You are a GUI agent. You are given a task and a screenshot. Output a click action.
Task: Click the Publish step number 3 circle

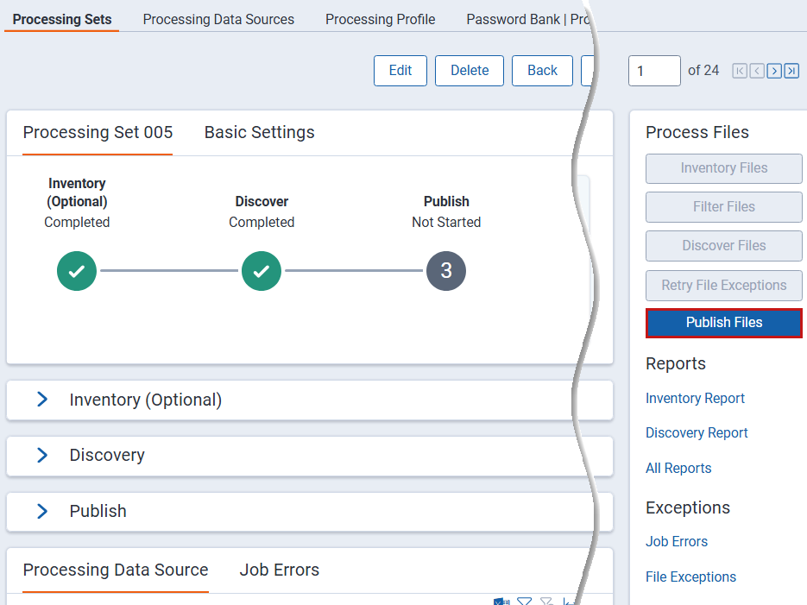pos(446,271)
